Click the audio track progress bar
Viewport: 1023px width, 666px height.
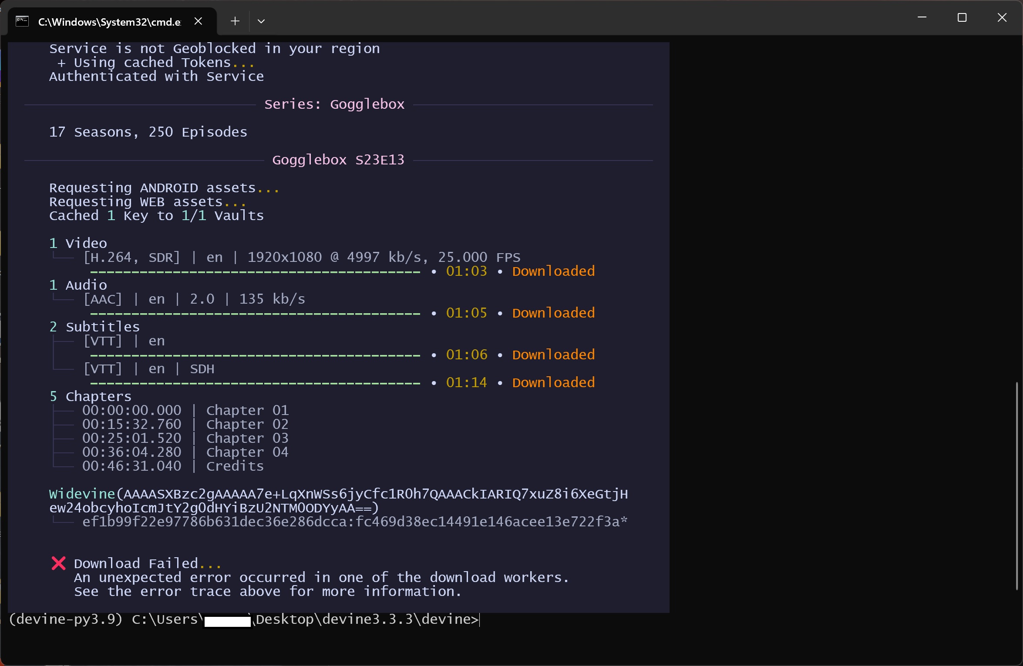255,314
